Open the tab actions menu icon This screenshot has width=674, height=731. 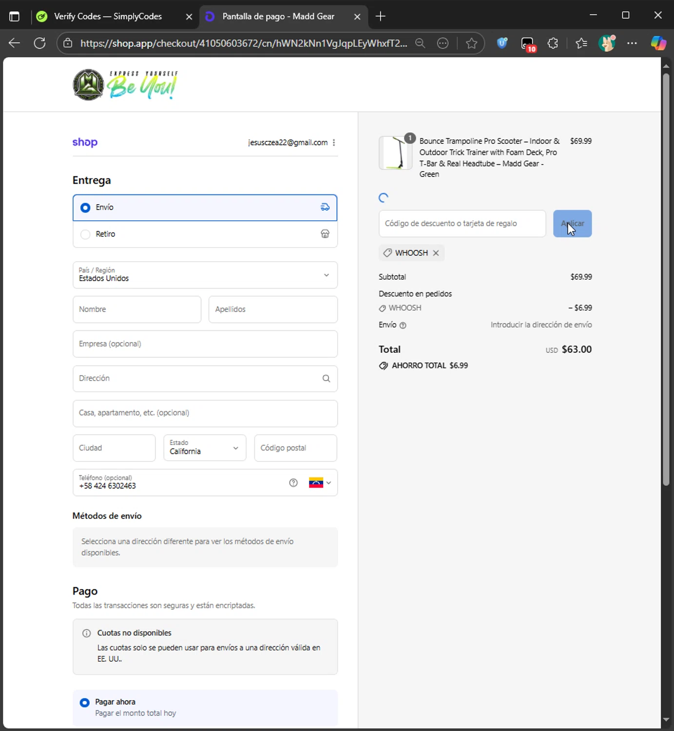pos(14,17)
